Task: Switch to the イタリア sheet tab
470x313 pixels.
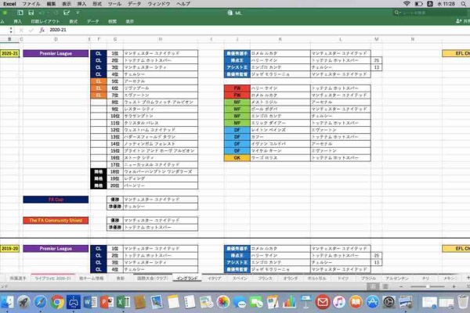Action: point(215,279)
